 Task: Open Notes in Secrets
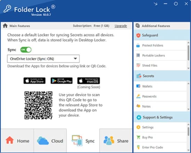pyautogui.click(x=160, y=106)
